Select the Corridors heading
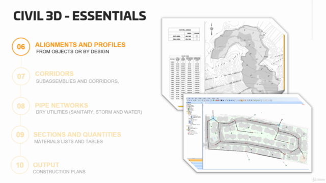 (x=55, y=74)
